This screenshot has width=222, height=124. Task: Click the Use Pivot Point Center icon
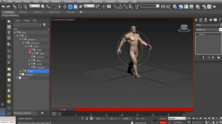point(97,7)
